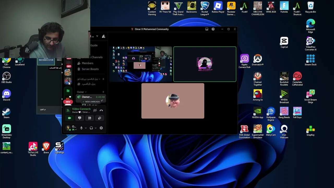Viewport: 334px width, 188px height.
Task: Expand the Discord server name dropdown
Action: pos(97,36)
